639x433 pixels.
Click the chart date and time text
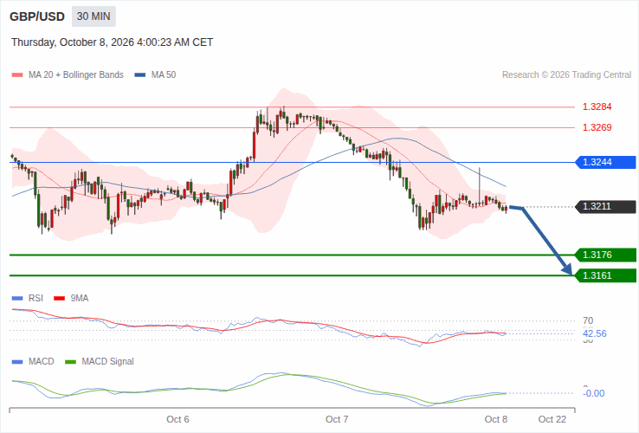pyautogui.click(x=112, y=42)
